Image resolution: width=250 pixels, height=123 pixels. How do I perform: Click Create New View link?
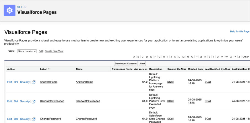click(54, 51)
